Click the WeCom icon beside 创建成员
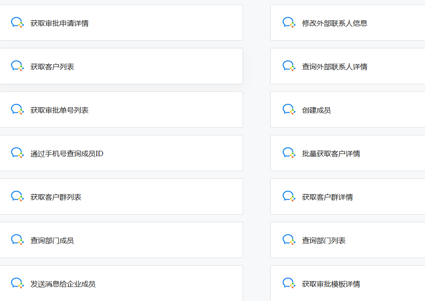 289,109
